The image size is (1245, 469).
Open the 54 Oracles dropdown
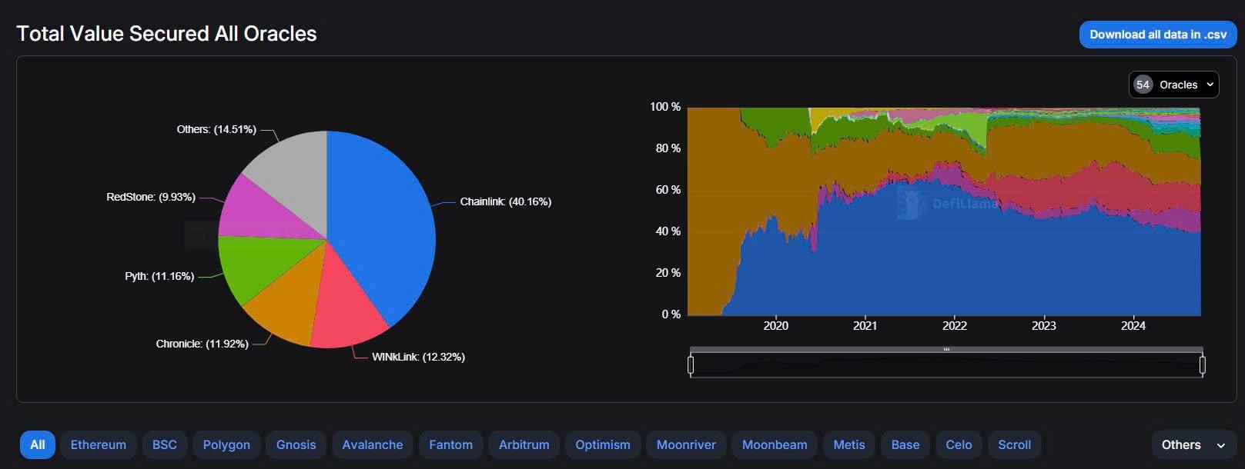(x=1173, y=85)
